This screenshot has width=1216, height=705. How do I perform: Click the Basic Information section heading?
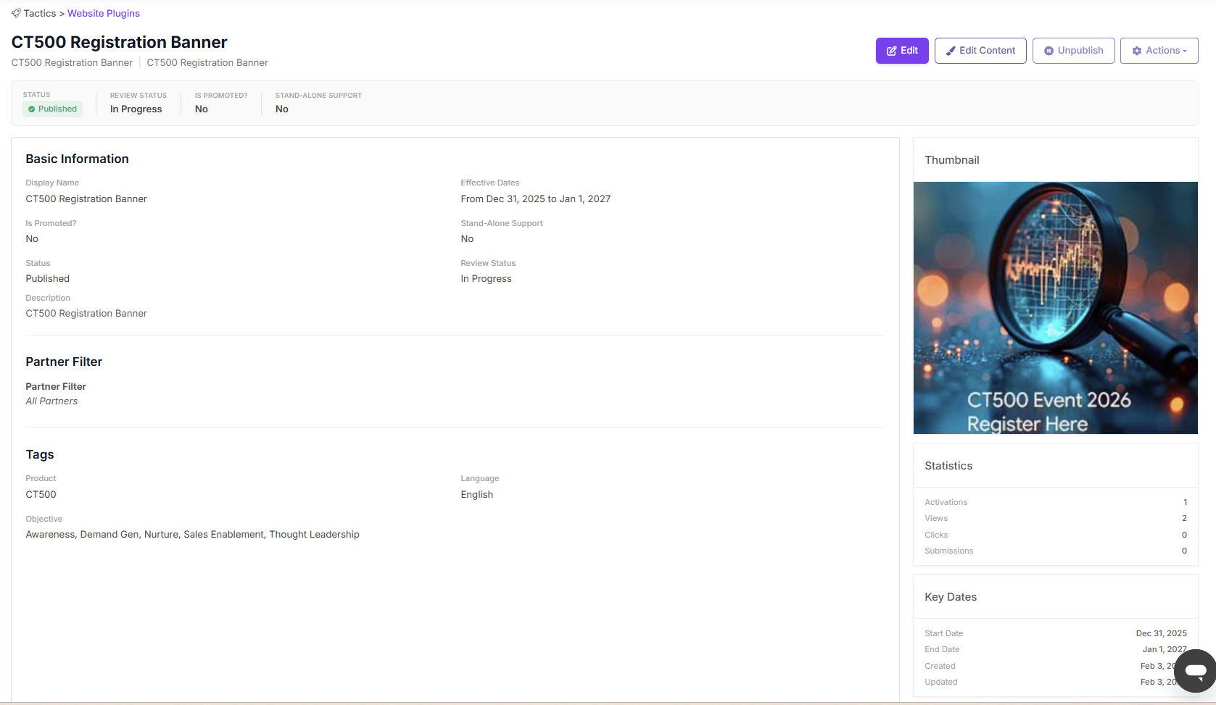(x=77, y=159)
